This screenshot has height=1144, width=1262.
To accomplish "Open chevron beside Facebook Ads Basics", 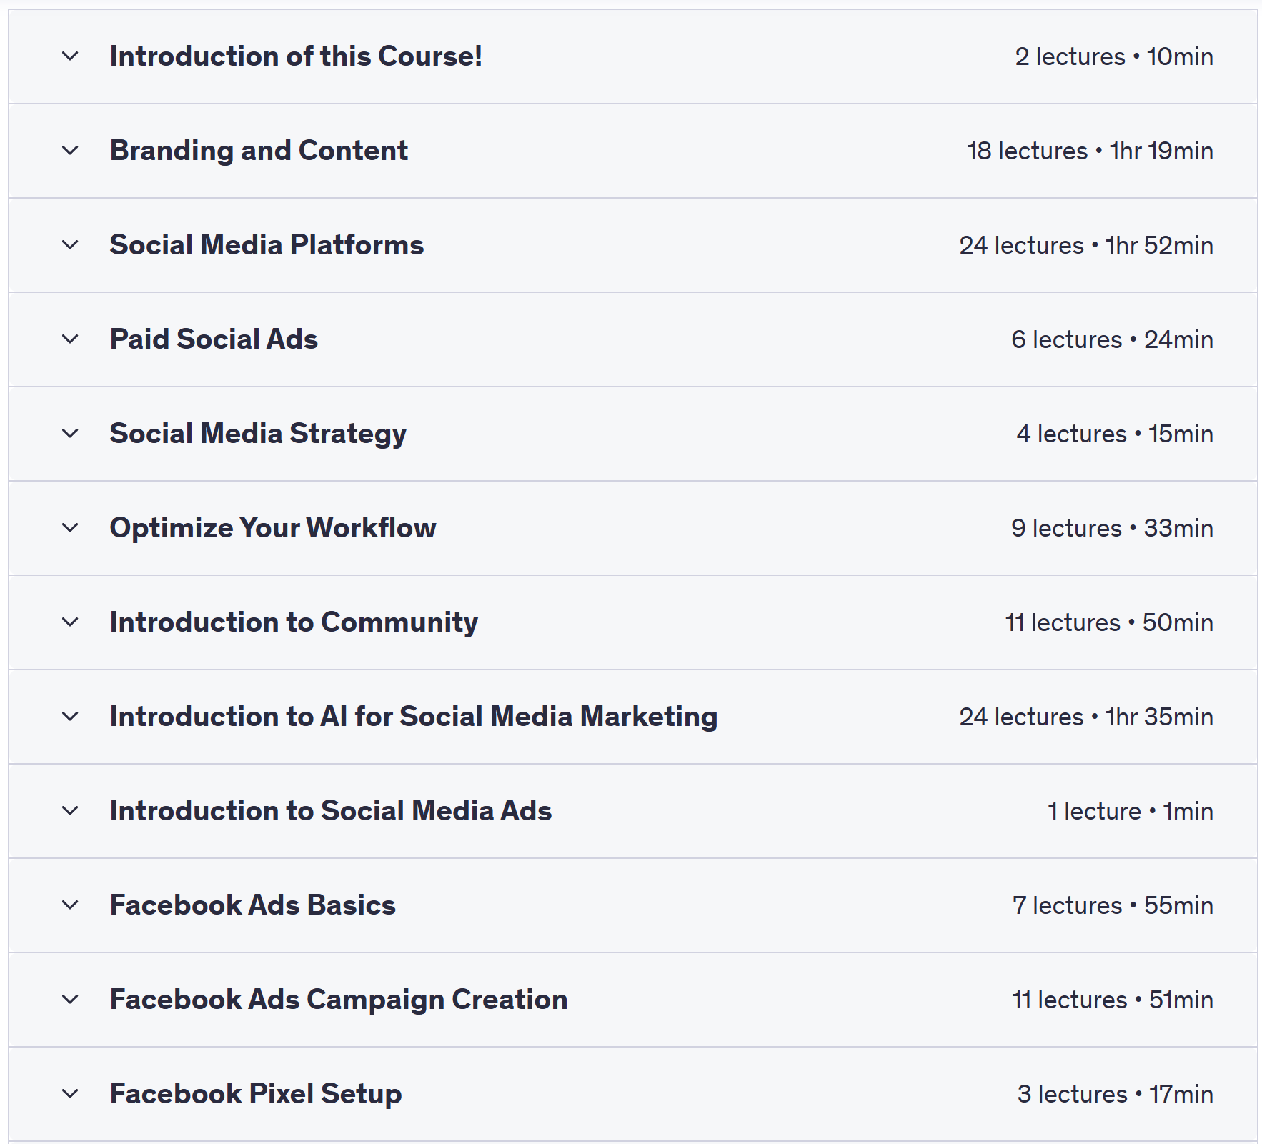I will 70,905.
